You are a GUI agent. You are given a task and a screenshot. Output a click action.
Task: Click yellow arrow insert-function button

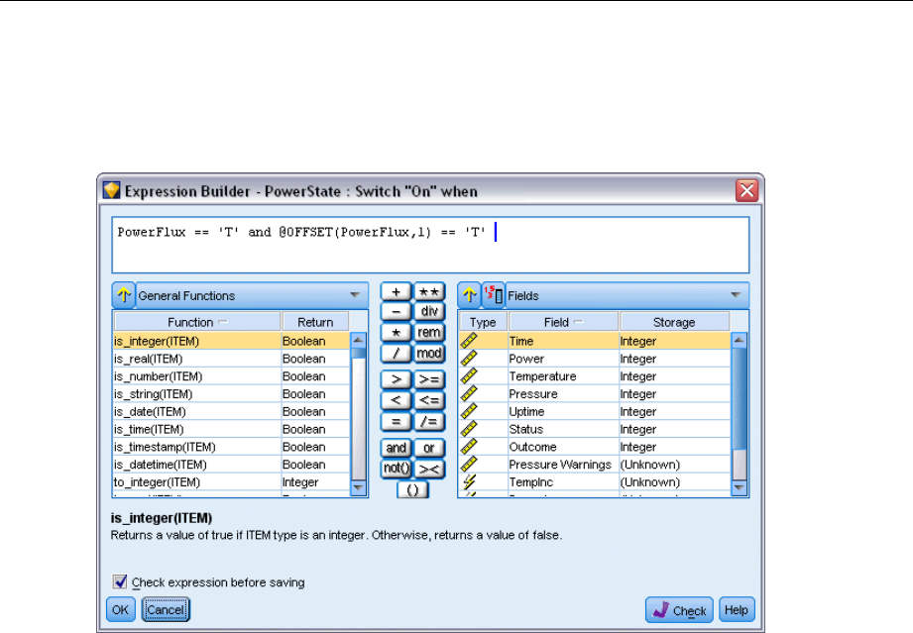coord(124,295)
